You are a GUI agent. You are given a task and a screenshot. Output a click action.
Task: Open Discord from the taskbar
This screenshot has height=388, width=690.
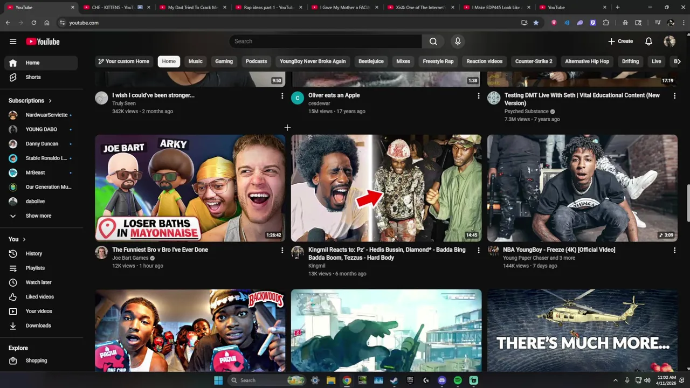tap(442, 380)
